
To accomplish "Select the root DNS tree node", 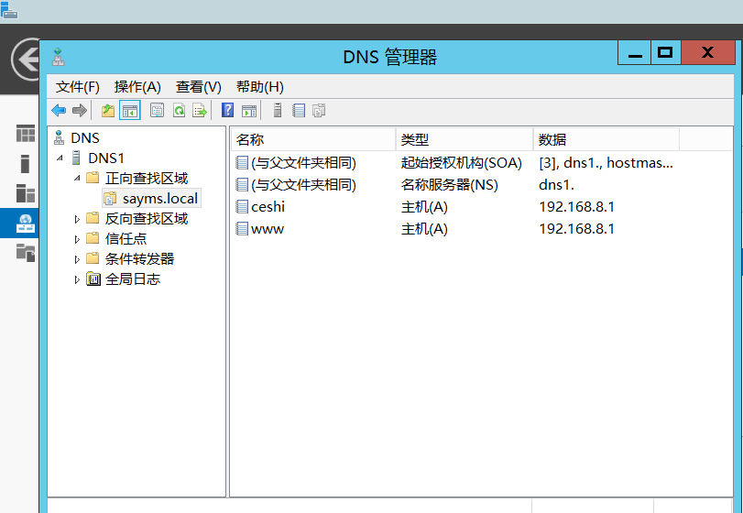I will tap(85, 137).
